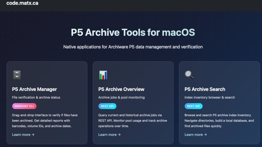The height and width of the screenshot is (147, 262).
Task: Click the REST API badge under Archive Search
Action: (x=193, y=106)
